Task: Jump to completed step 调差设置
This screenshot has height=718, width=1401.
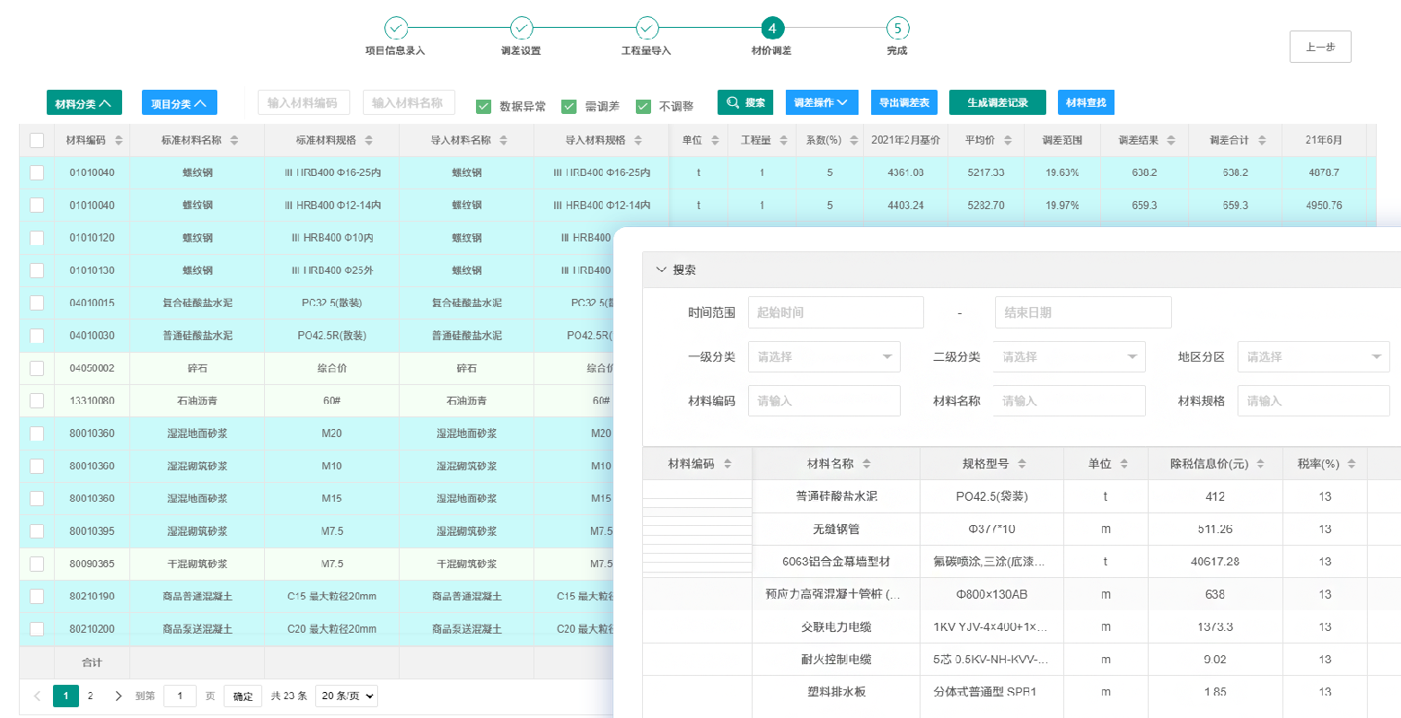Action: (x=521, y=28)
